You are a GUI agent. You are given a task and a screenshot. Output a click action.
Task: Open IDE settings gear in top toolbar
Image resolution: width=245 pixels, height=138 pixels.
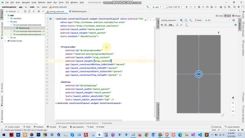tap(238, 7)
